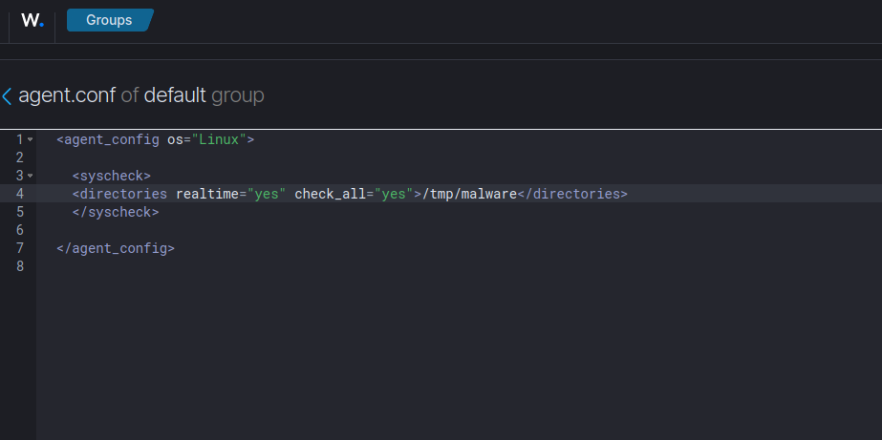This screenshot has width=882, height=440.
Task: Click the "Linux" attribute value
Action: pyautogui.click(x=220, y=139)
